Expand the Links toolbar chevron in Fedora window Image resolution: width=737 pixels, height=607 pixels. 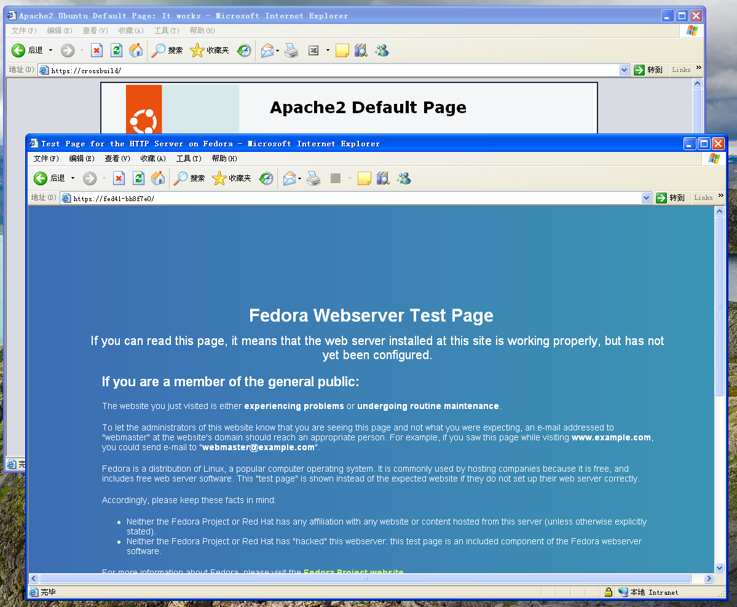tap(721, 196)
